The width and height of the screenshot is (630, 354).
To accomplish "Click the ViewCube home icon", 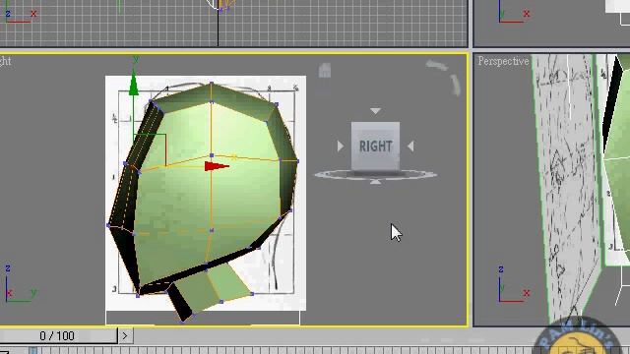I will tap(325, 71).
